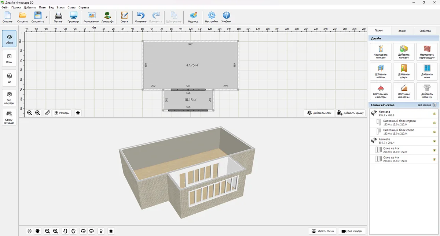The width and height of the screenshot is (440, 236).
Task: Open the Просмотр preview tool
Action: pos(73,17)
